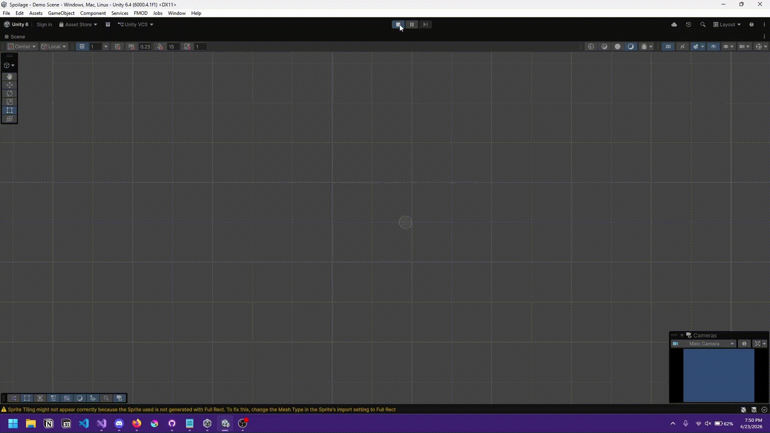The height and width of the screenshot is (433, 770).
Task: Click the 0.25 move increment snap field
Action: (145, 47)
